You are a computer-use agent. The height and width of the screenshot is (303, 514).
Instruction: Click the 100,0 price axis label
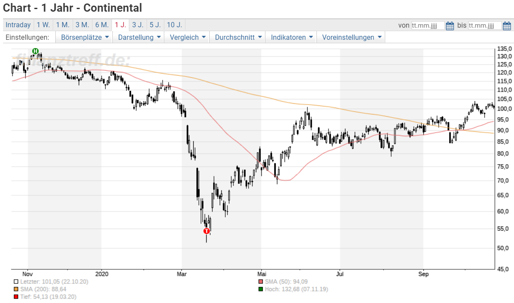point(504,109)
